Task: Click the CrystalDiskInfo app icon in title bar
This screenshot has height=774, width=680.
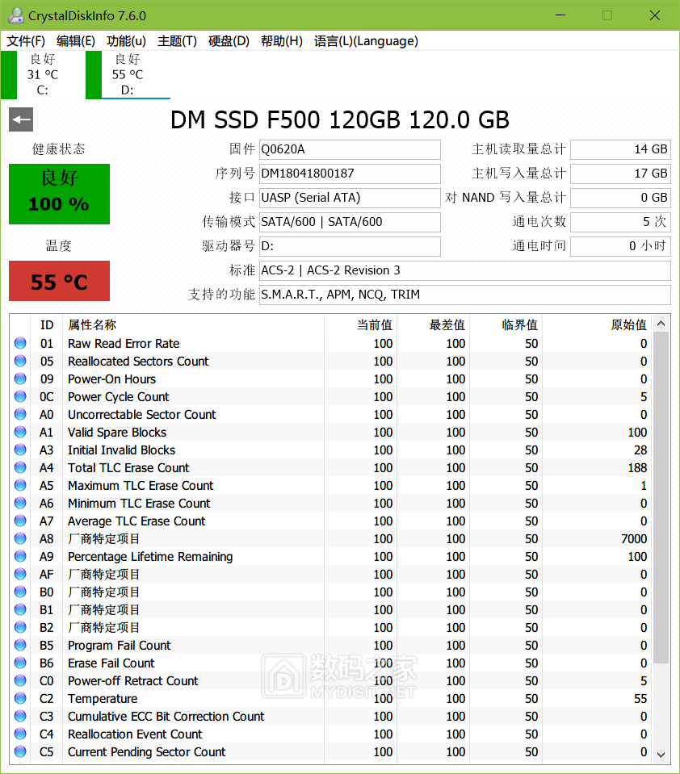Action: pyautogui.click(x=16, y=15)
